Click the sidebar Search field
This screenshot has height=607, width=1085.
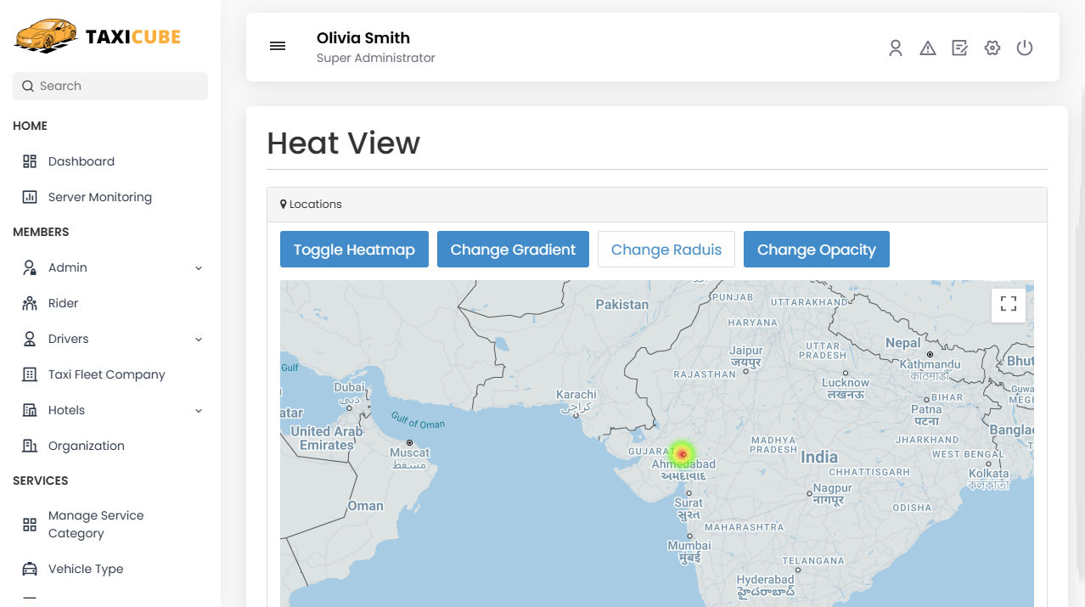[x=110, y=86]
